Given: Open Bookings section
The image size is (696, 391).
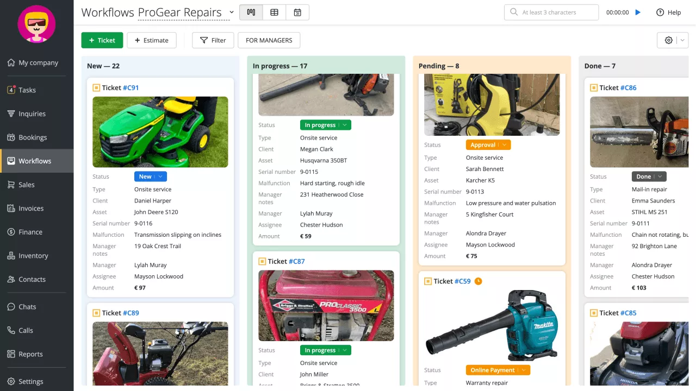Looking at the screenshot, I should [37, 137].
